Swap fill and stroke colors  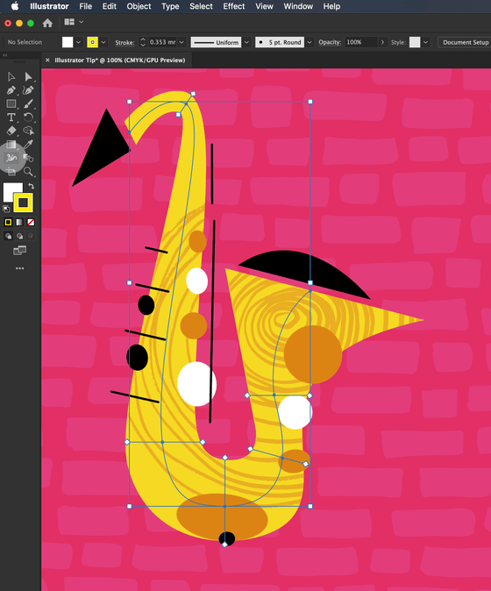coord(32,186)
